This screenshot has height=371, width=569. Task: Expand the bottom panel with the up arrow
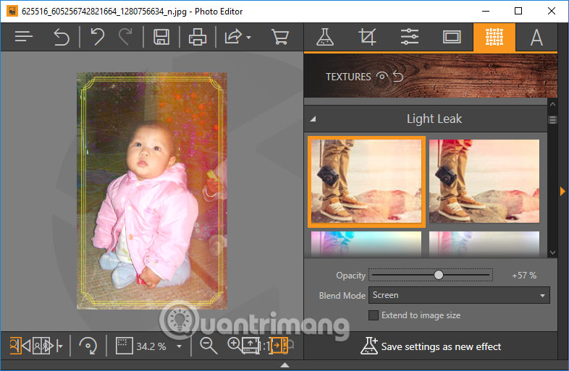click(x=285, y=364)
